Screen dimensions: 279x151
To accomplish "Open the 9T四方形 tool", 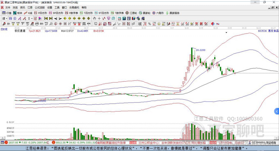I will click(x=102, y=13).
